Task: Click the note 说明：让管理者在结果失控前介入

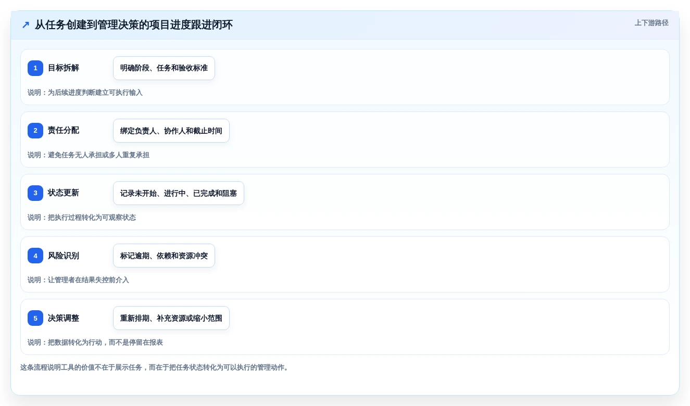Action: tap(78, 280)
